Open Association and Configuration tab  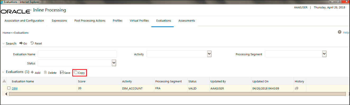[x=24, y=21]
